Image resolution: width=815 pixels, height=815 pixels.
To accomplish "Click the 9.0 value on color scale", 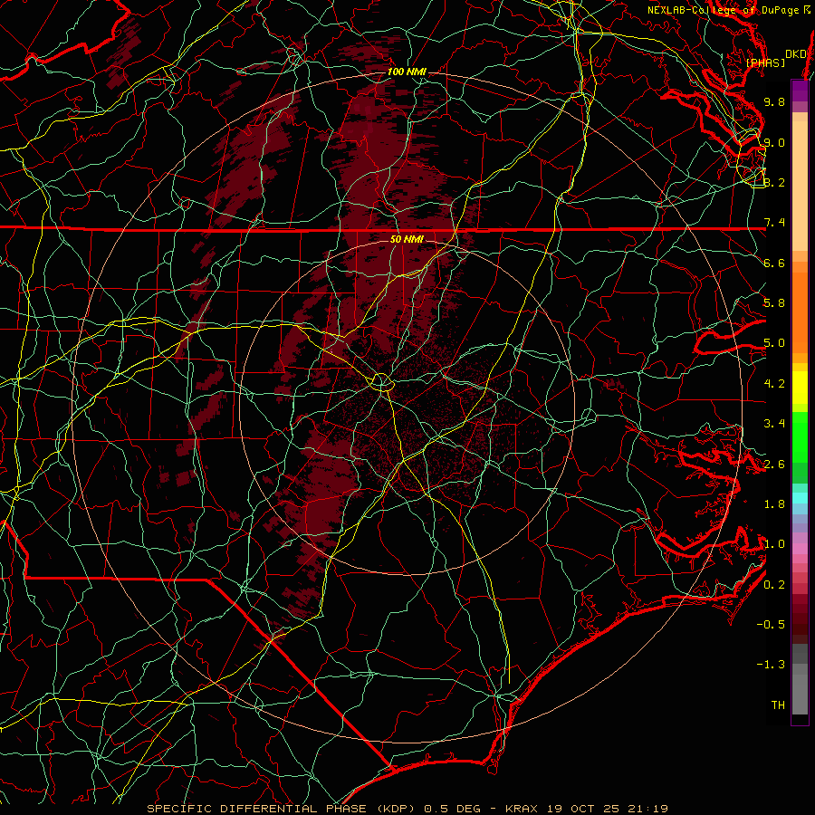I will tap(774, 142).
